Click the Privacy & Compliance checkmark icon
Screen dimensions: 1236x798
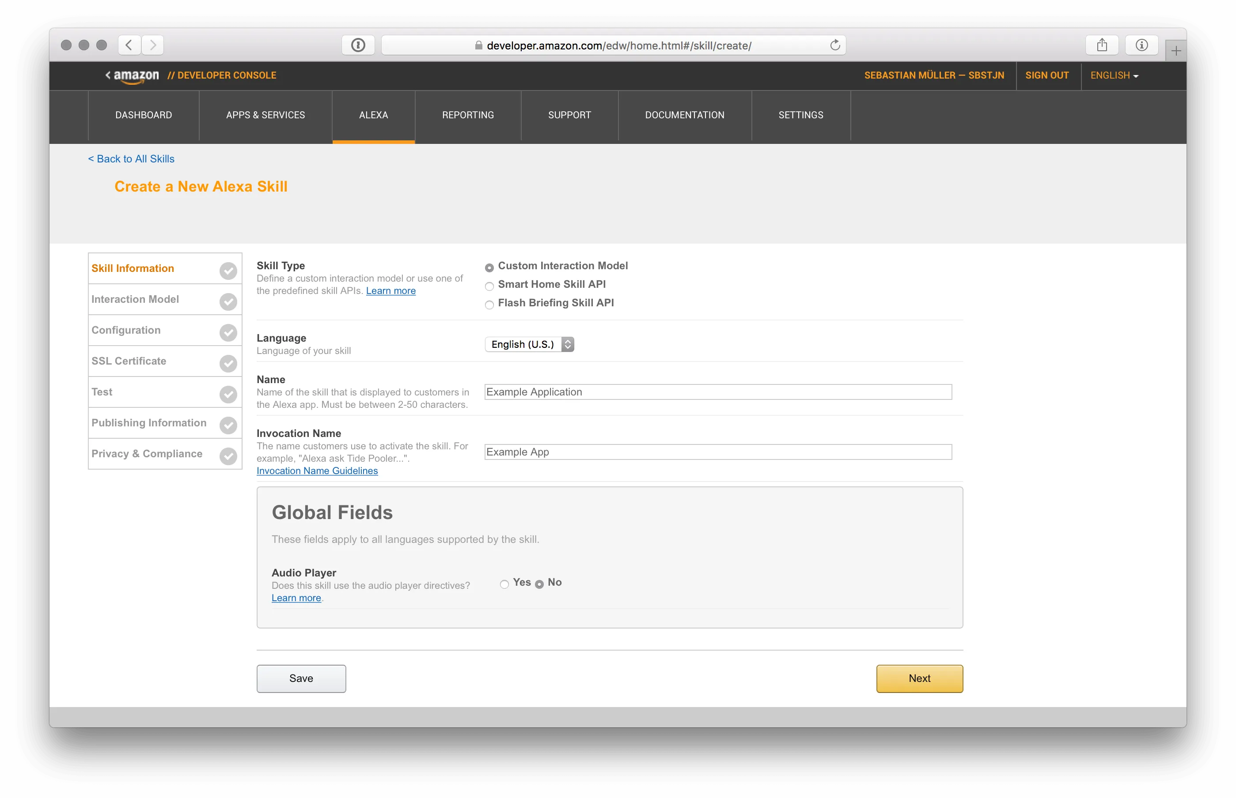point(228,456)
